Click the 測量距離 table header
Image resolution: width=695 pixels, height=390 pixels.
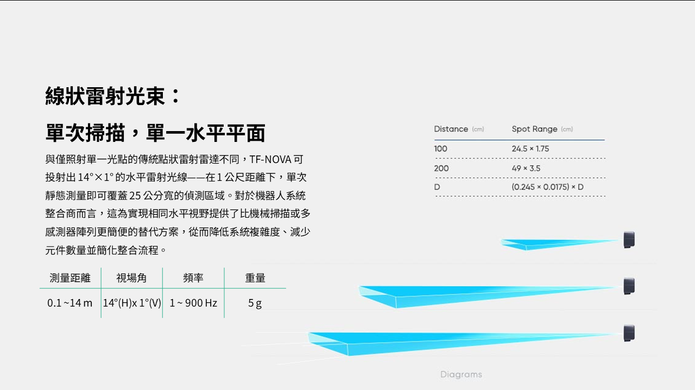[70, 278]
